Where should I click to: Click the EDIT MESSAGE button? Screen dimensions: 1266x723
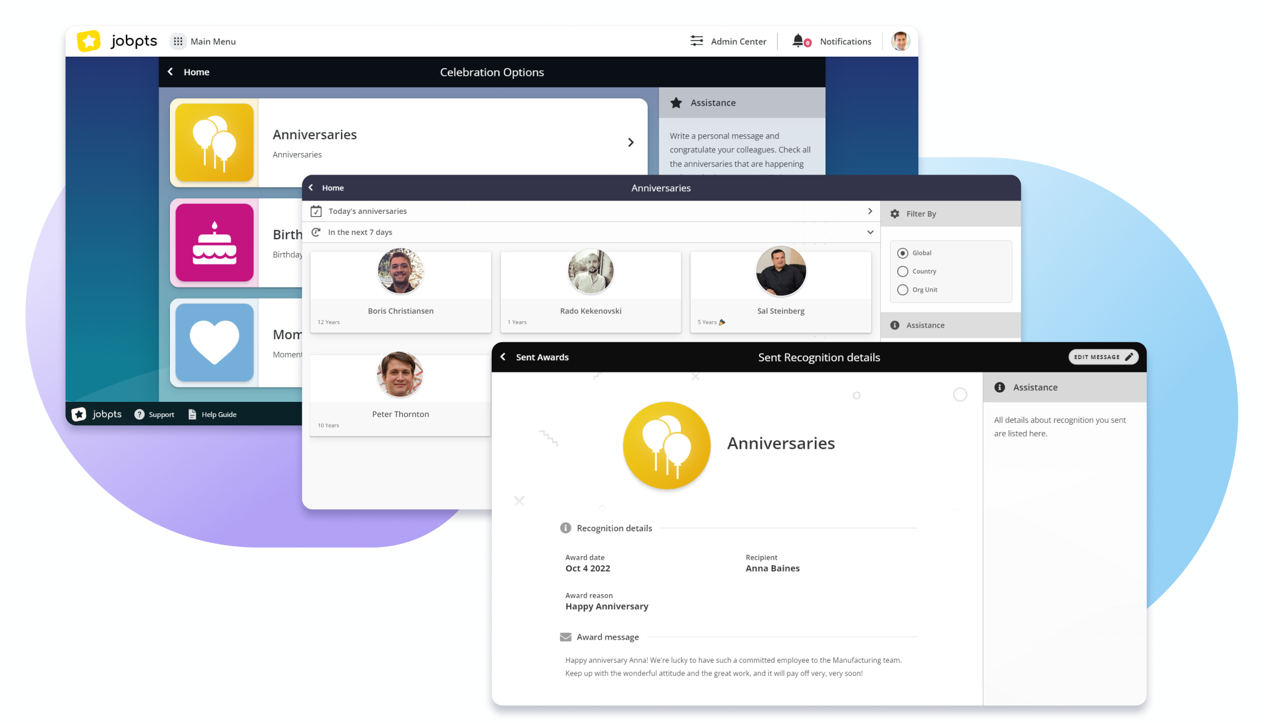(x=1103, y=357)
